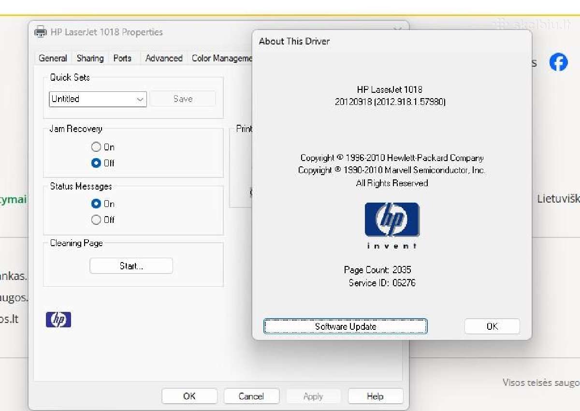Turn Jam Recovery On

(x=103, y=147)
